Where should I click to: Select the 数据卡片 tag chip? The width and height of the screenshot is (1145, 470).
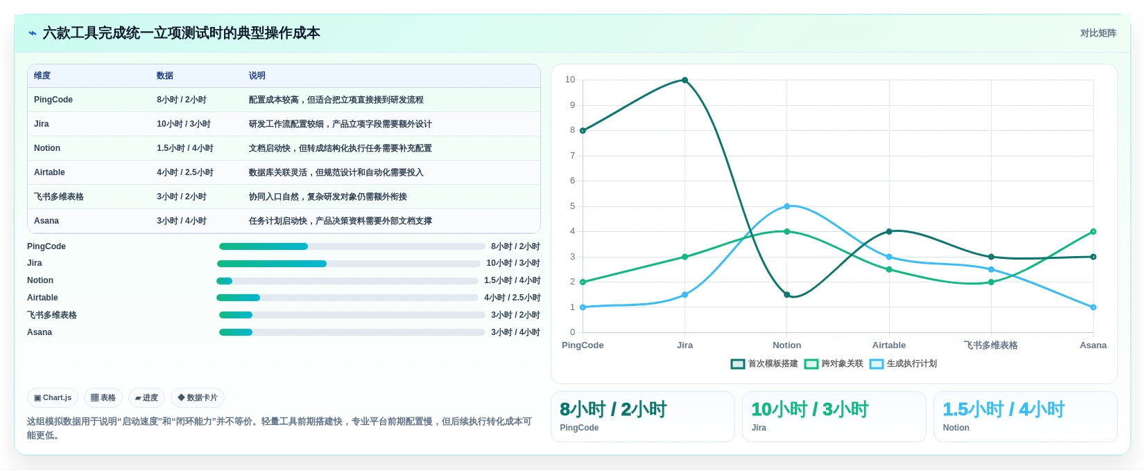pos(198,398)
